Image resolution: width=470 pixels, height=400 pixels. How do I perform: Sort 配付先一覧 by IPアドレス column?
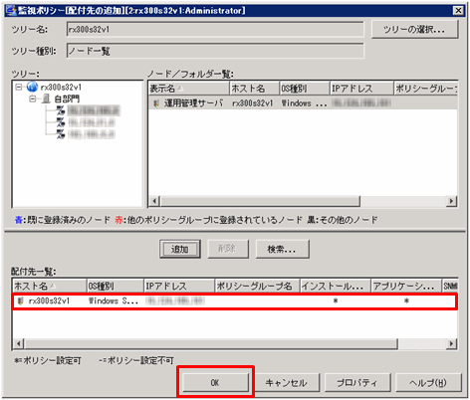[179, 286]
